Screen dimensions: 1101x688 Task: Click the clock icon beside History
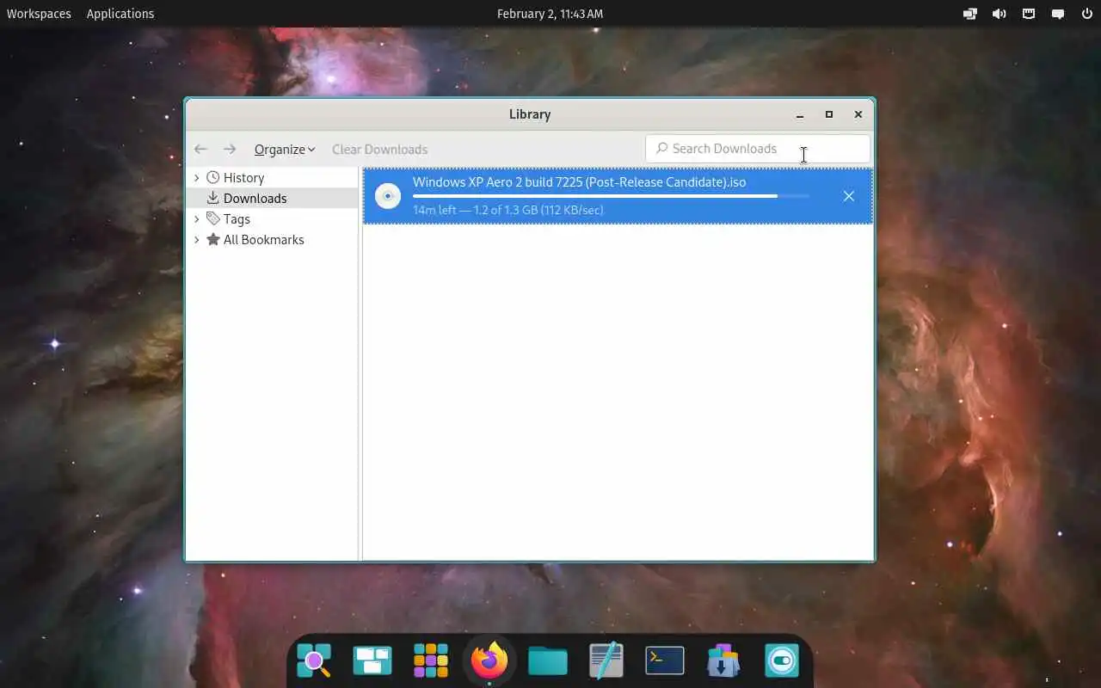coord(212,177)
